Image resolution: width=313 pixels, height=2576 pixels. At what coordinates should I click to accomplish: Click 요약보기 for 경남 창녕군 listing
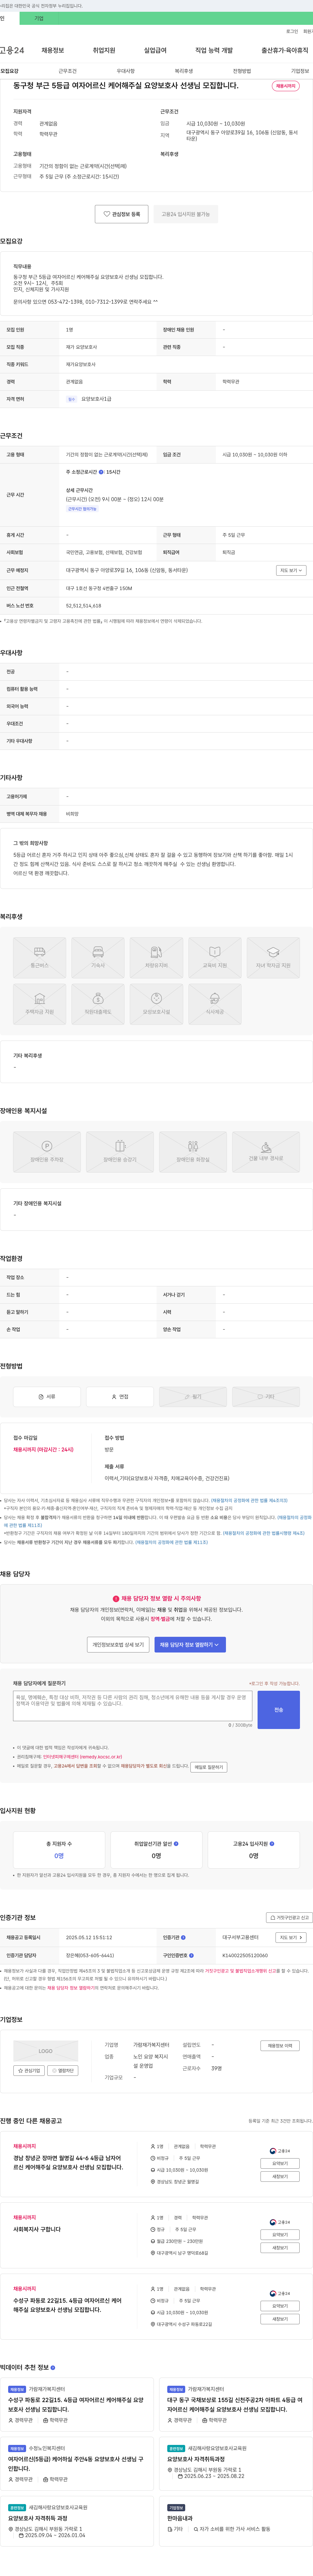click(x=280, y=2163)
